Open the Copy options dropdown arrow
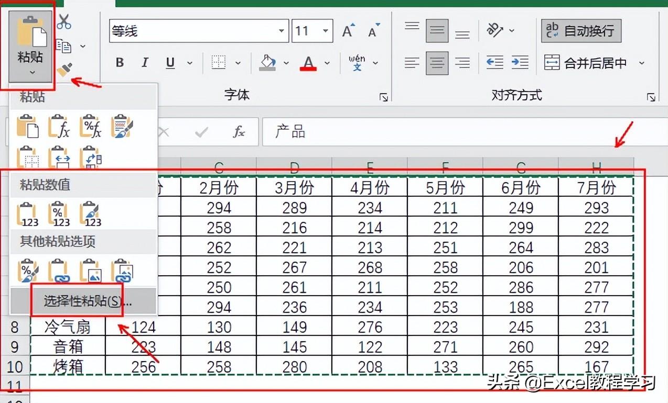This screenshot has height=403, width=668. tap(83, 47)
